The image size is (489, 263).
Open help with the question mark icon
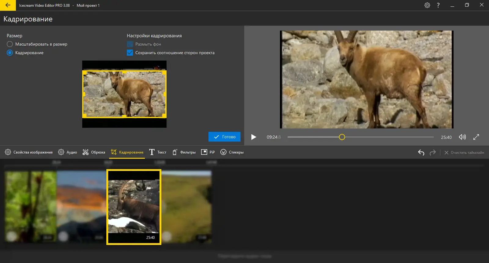438,5
